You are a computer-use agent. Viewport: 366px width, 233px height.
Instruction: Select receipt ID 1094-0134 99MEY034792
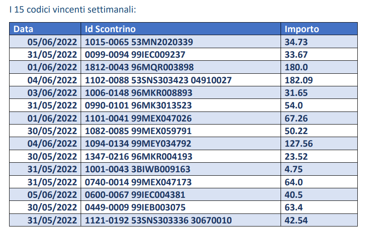point(138,144)
